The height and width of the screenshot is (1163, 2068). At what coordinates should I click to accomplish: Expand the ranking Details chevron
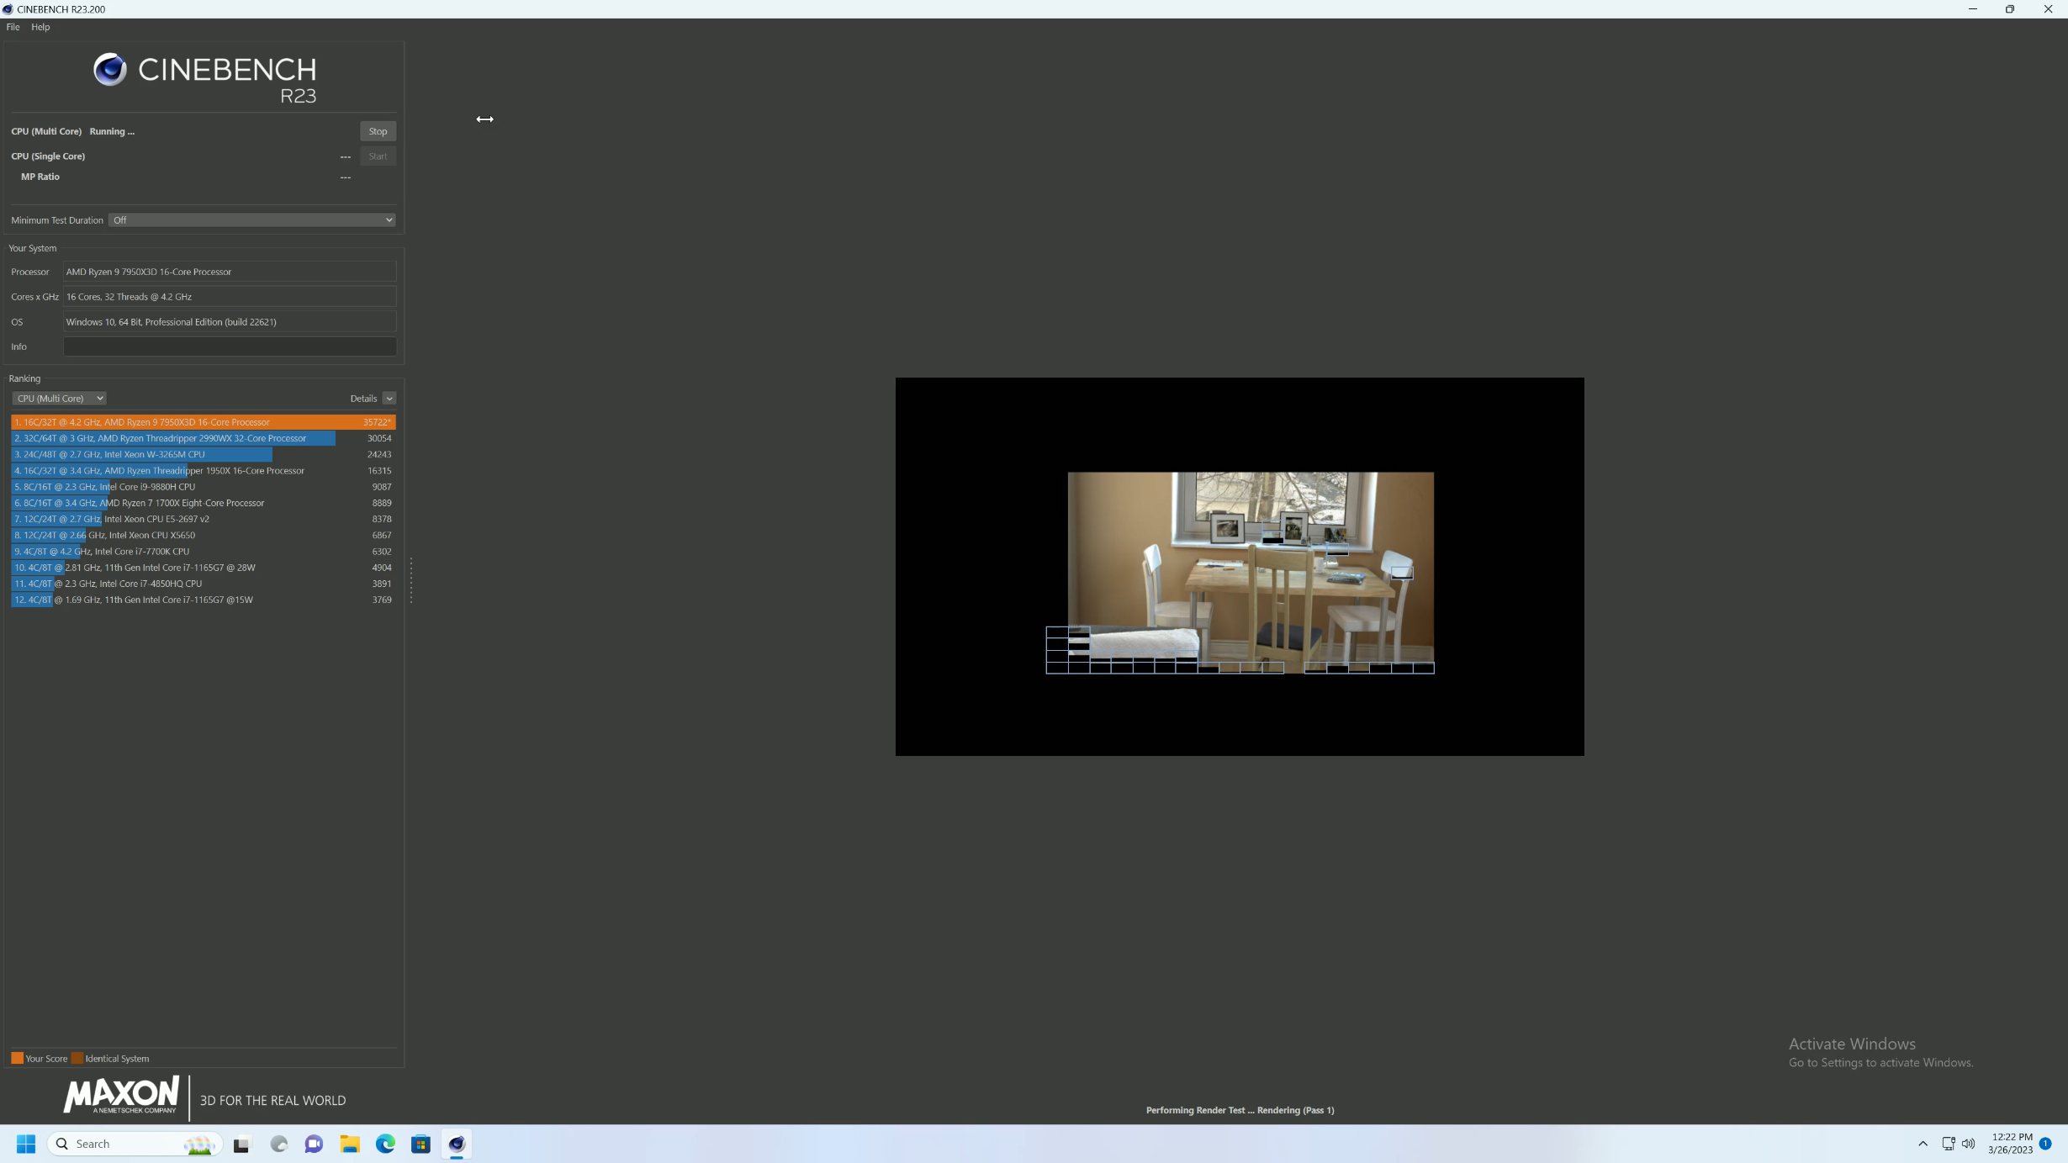pos(389,399)
